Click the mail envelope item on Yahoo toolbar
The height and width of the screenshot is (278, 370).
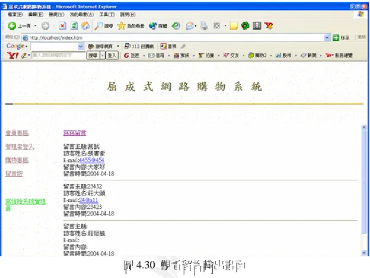[156, 55]
